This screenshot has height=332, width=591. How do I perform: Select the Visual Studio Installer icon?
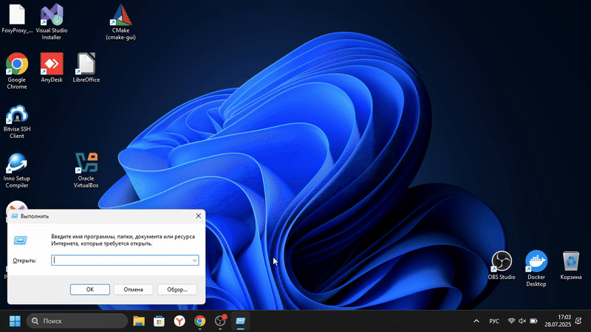[51, 15]
